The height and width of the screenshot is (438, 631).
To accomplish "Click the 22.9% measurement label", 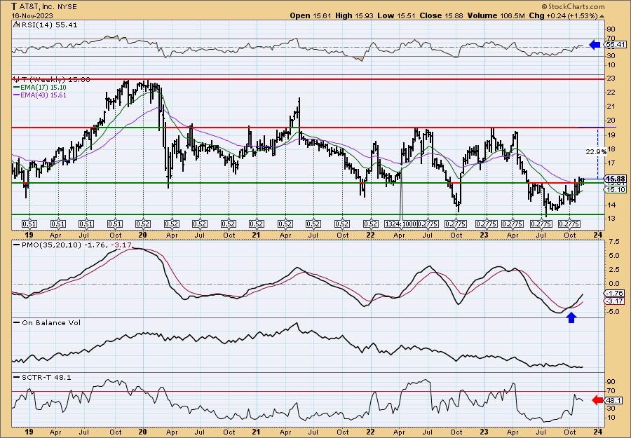I will pyautogui.click(x=597, y=152).
